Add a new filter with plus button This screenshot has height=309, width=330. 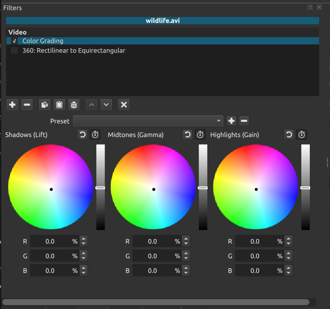click(13, 105)
